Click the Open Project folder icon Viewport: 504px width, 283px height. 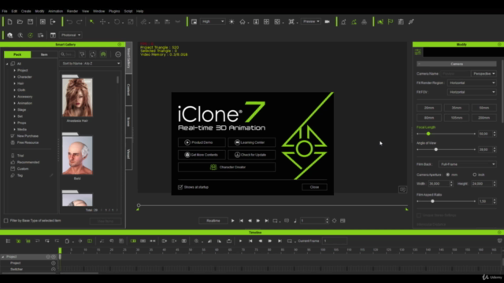pyautogui.click(x=20, y=22)
